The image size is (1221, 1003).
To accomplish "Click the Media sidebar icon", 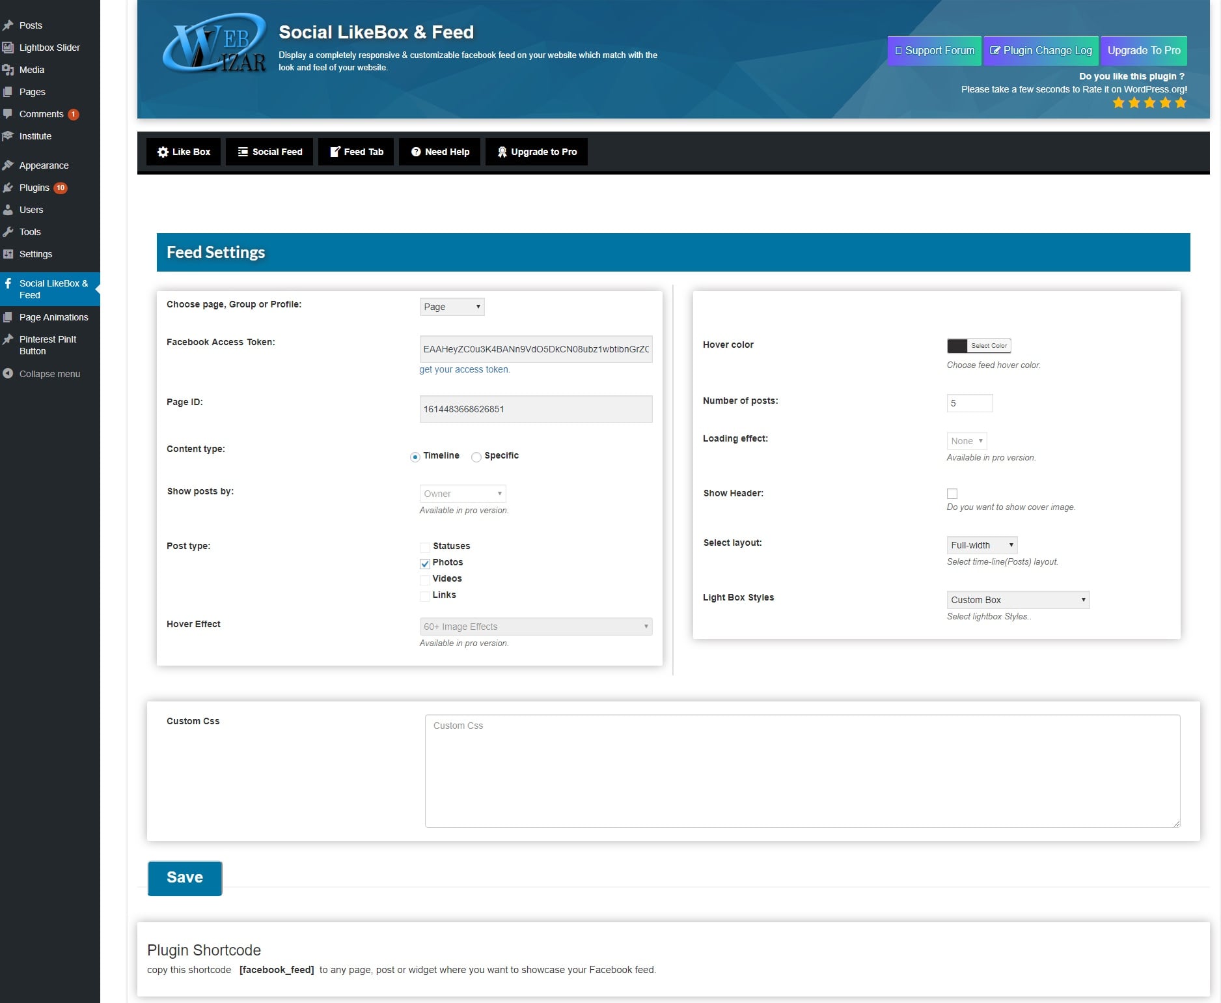I will (8, 70).
